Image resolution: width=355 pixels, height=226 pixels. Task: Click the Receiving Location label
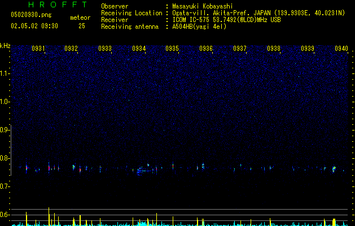[x=132, y=13]
